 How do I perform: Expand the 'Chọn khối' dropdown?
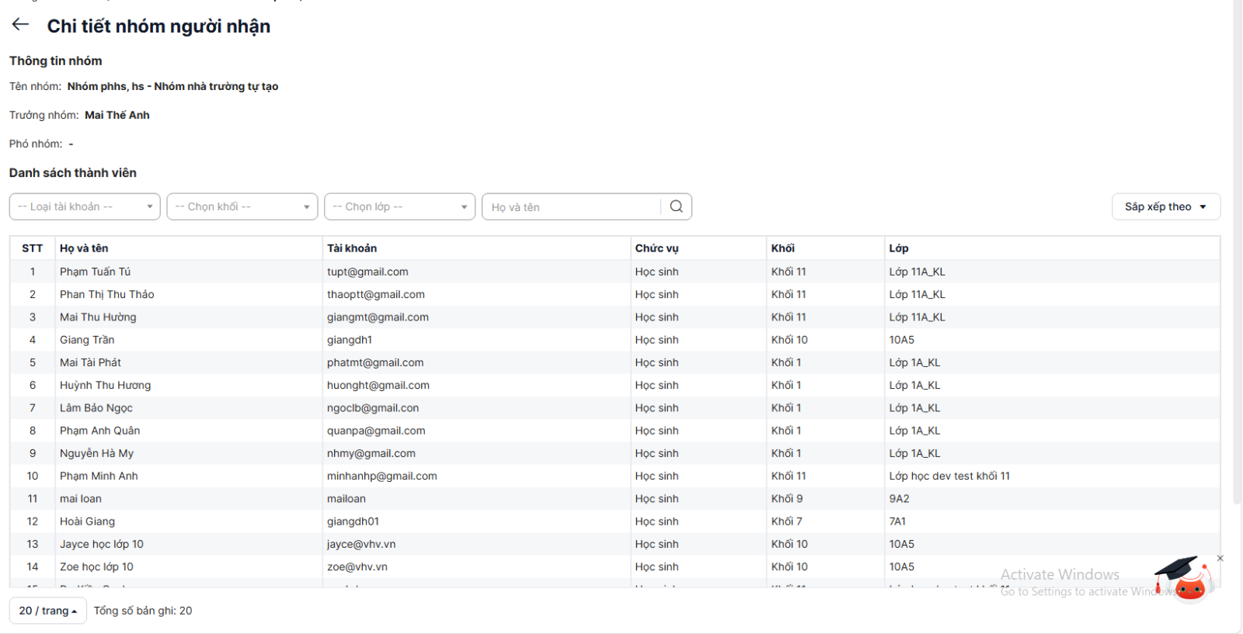tap(242, 206)
